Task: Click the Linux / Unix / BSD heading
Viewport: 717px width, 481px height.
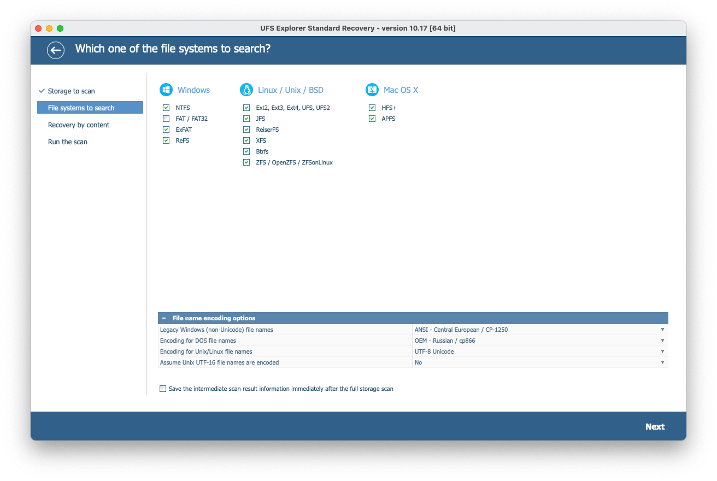Action: pos(291,90)
